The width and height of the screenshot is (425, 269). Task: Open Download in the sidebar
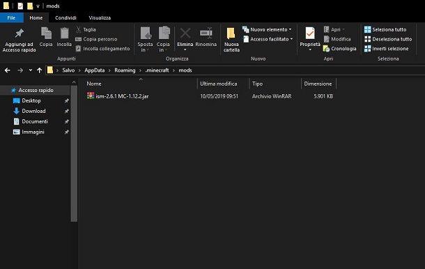pos(33,111)
